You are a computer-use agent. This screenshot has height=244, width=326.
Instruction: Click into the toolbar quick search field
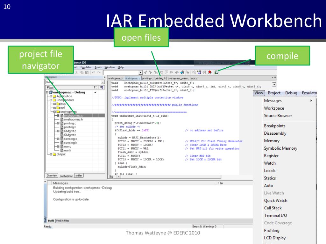tap(121, 72)
